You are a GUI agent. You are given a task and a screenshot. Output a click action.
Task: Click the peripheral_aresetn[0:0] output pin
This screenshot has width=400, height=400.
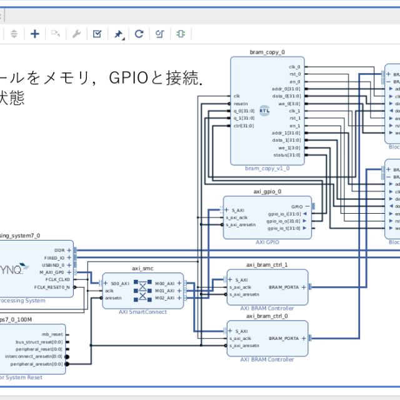point(67,364)
